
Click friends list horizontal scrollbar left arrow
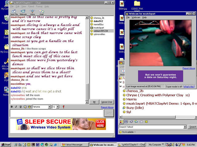[x=121, y=117]
